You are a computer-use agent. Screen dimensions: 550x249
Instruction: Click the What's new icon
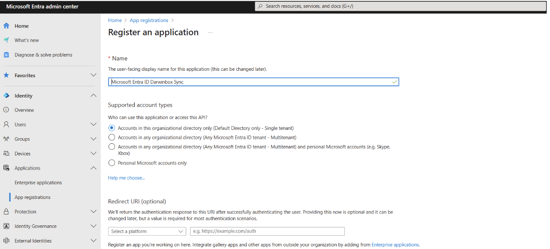tap(6, 40)
